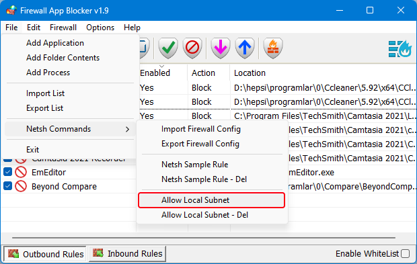Click the block icon beside Beyond Compare
Viewport: 417px width, 264px height.
click(x=21, y=186)
